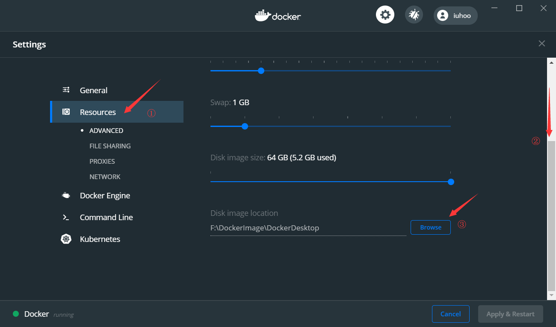Close the Settings panel with X
The width and height of the screenshot is (556, 327).
coord(542,44)
